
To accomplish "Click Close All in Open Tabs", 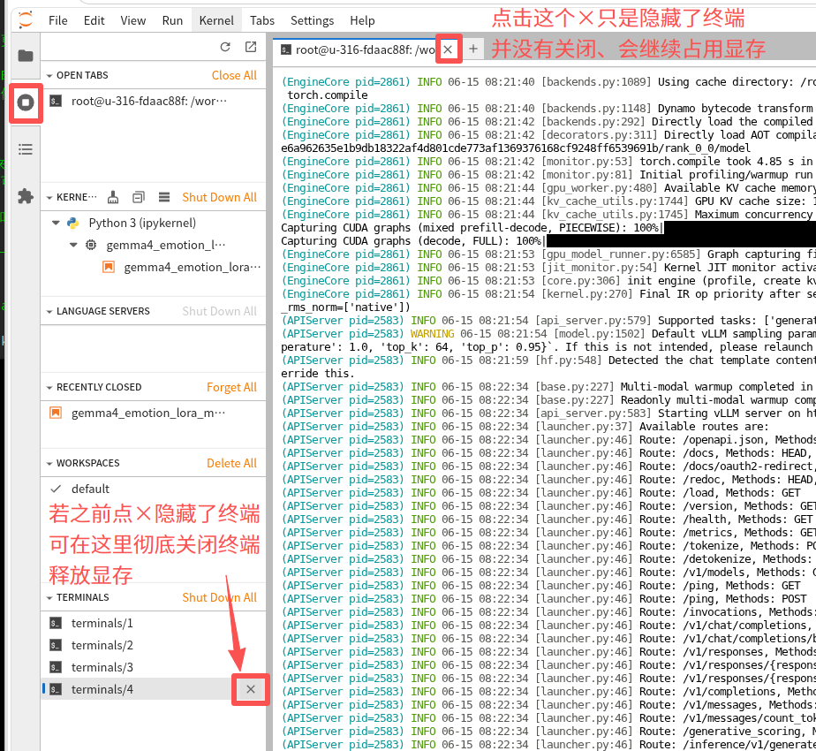I will tap(234, 75).
